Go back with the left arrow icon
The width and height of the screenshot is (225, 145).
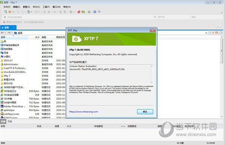coord(2,33)
